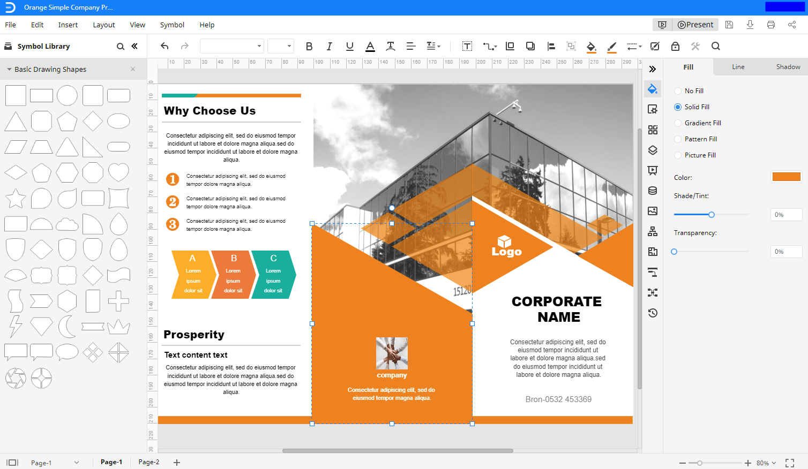Switch to the Shadow tab
The width and height of the screenshot is (808, 469).
(788, 66)
